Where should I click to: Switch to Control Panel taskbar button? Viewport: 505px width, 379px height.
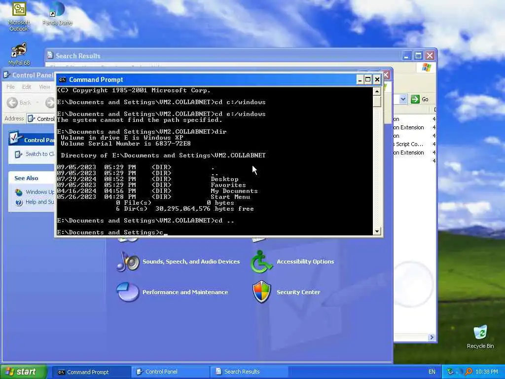pos(170,372)
